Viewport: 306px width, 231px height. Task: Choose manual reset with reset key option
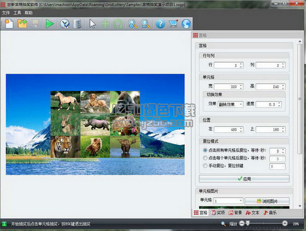pos(205,166)
